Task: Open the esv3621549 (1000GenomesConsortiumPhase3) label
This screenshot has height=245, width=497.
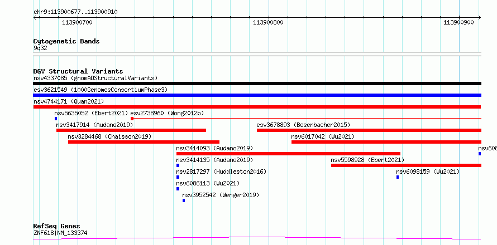Action: tap(100, 90)
